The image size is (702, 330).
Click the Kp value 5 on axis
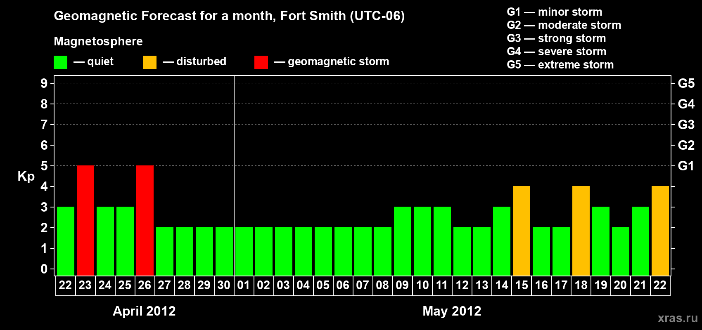point(44,166)
